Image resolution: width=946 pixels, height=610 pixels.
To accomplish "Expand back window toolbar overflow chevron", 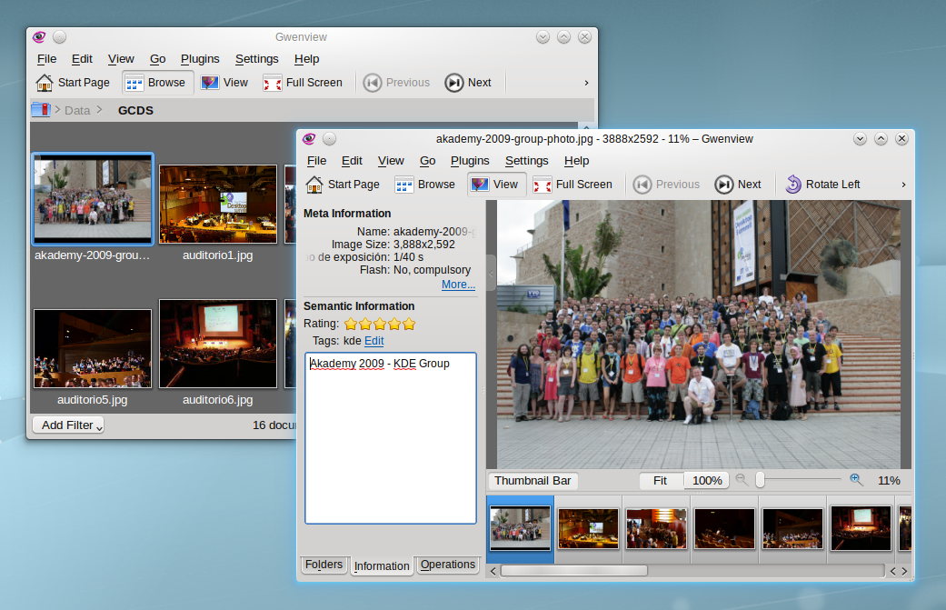I will (x=586, y=83).
